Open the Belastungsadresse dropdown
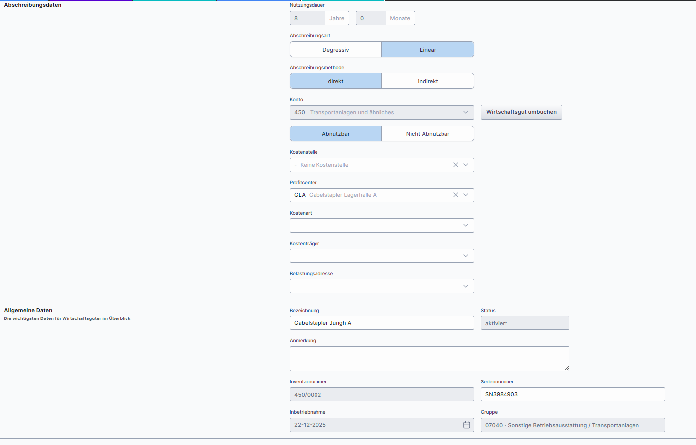 pyautogui.click(x=381, y=286)
